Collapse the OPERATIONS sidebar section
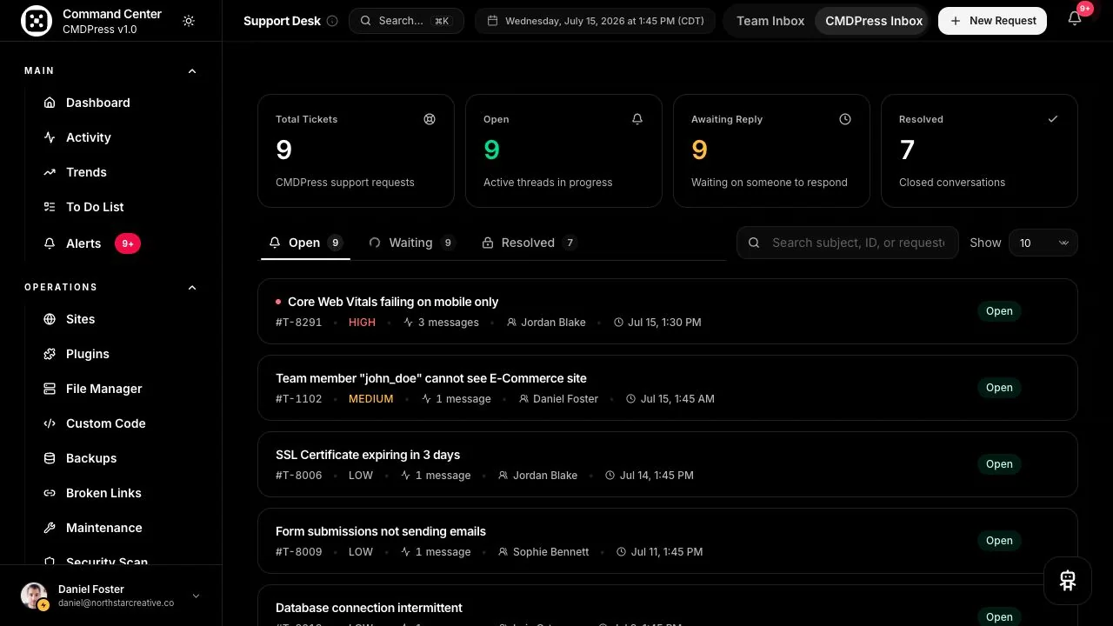Screen dimensions: 1113x626 [x=192, y=287]
